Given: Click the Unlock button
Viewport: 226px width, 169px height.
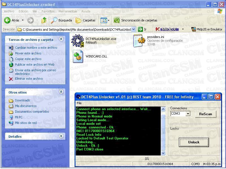Looking at the screenshot, I should (194, 142).
